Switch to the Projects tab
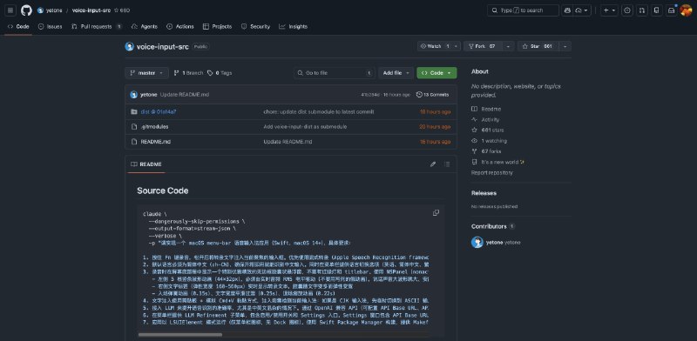This screenshot has width=697, height=341. (x=217, y=27)
